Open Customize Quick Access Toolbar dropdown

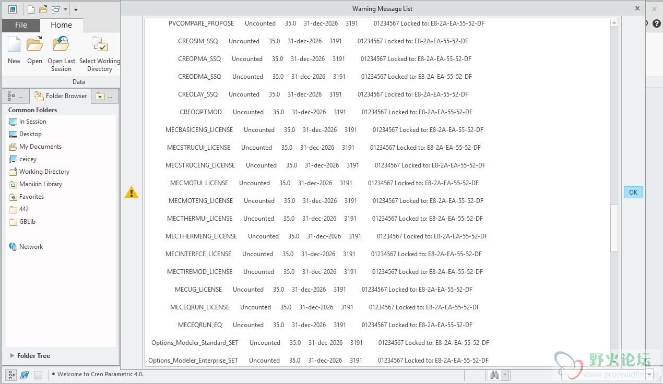tap(76, 9)
